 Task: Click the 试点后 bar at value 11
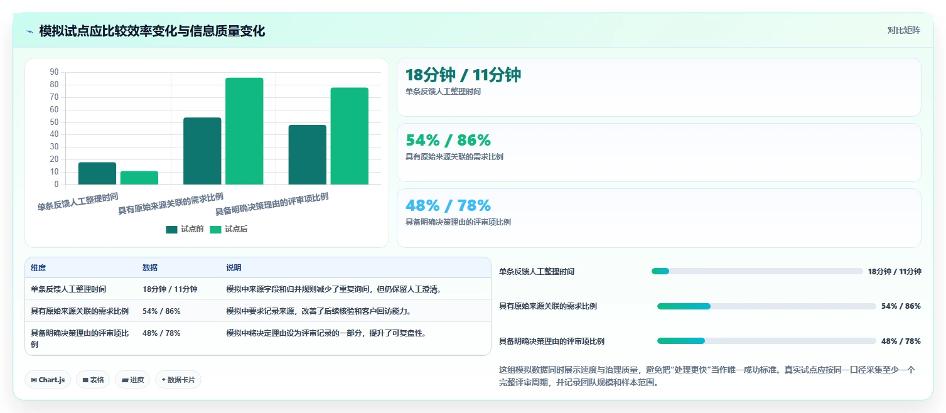point(139,178)
